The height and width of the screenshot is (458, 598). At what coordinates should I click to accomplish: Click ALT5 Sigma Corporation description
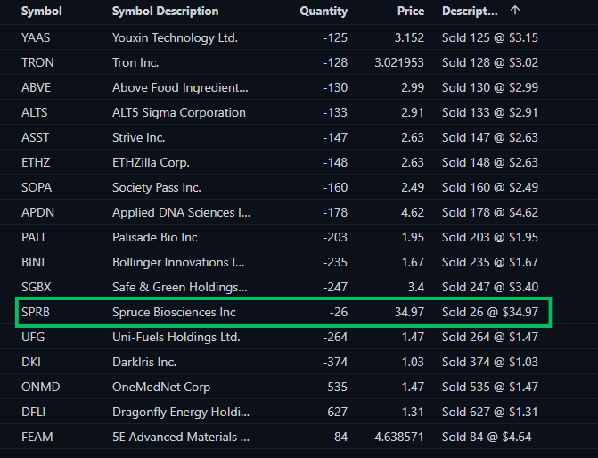[179, 112]
